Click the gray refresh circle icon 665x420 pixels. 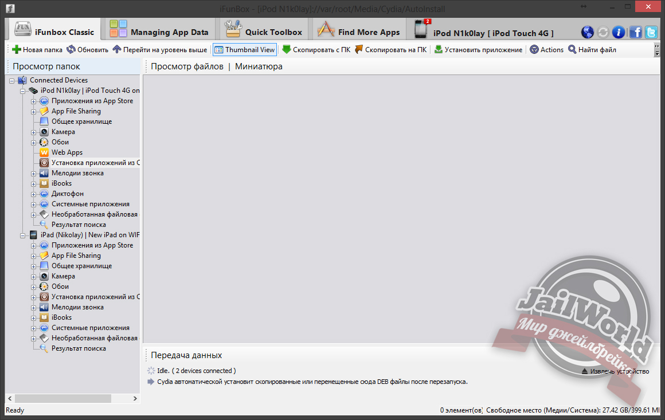click(603, 32)
